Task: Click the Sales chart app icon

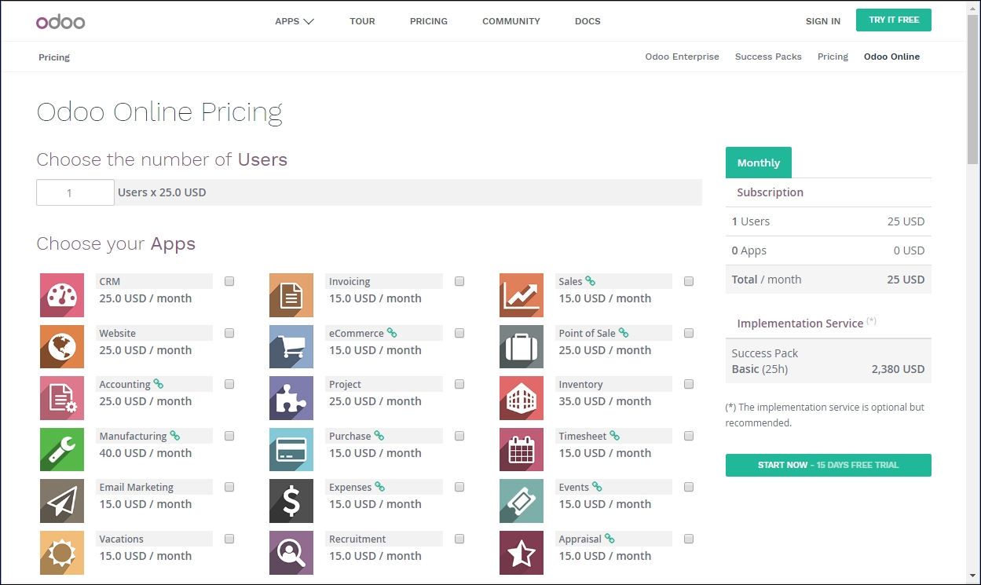Action: coord(522,295)
